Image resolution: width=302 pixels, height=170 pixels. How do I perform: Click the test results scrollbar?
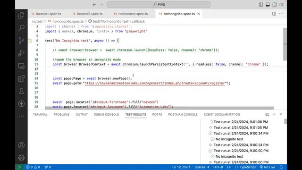(285, 122)
